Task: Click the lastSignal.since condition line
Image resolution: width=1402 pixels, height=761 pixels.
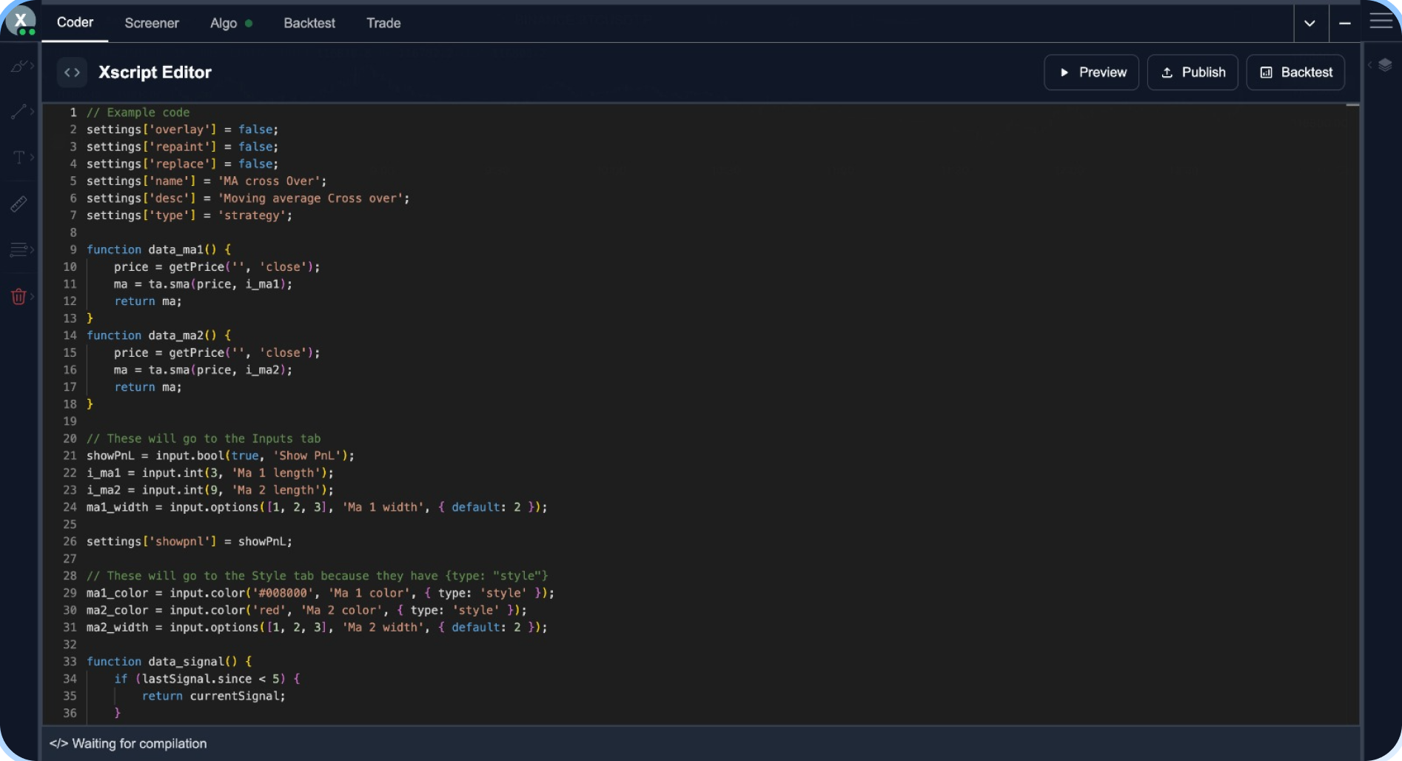Action: point(207,679)
